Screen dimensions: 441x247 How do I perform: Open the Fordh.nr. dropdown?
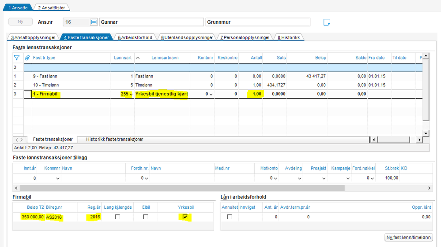click(146, 178)
